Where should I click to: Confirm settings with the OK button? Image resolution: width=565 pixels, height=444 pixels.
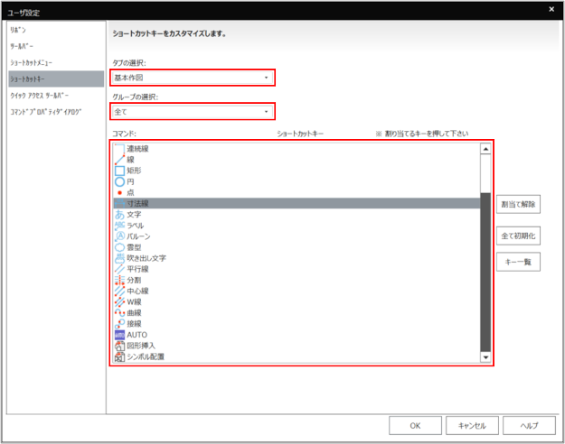(x=414, y=425)
